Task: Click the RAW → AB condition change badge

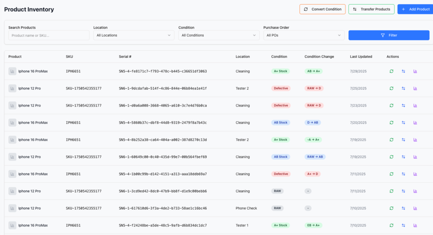Action: coord(315,157)
